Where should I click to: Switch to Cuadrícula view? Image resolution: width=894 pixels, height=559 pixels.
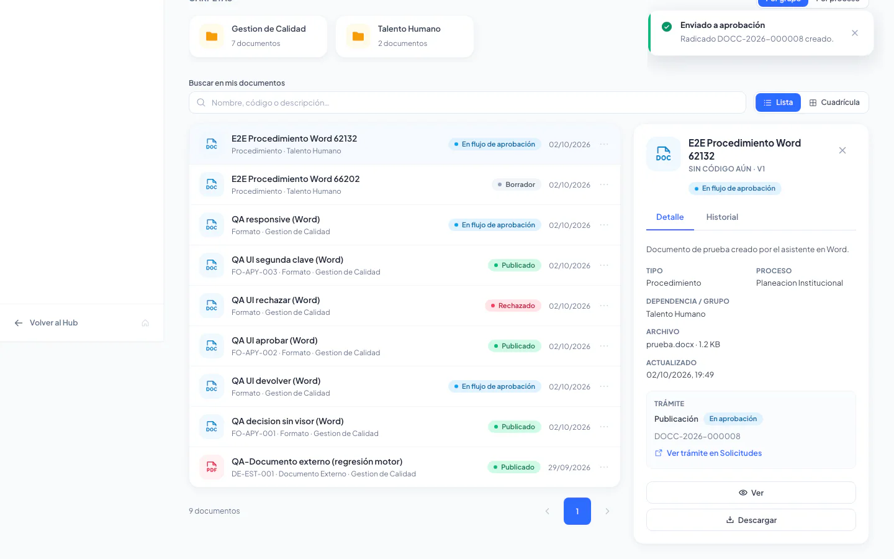(834, 102)
